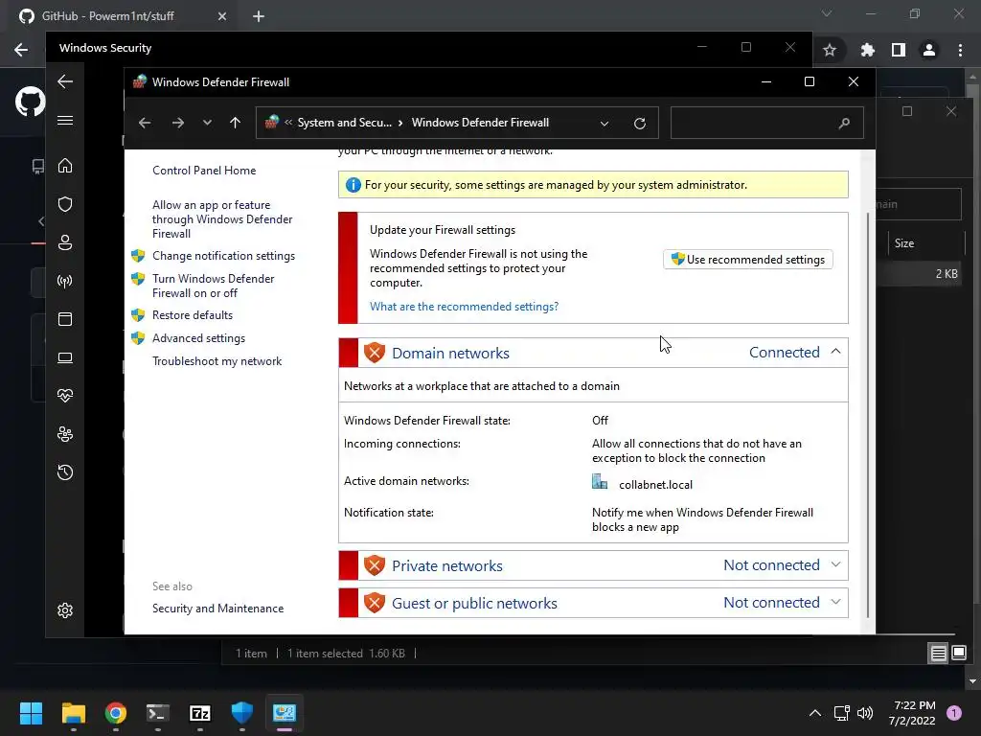Open Device security laptop icon
This screenshot has width=981, height=736.
pyautogui.click(x=65, y=357)
